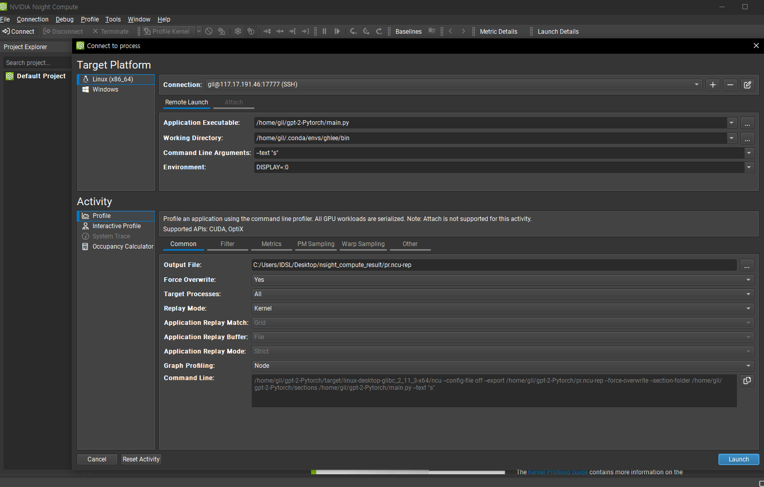This screenshot has width=764, height=487.
Task: Click the Profile Kernel toolbar button
Action: (168, 32)
